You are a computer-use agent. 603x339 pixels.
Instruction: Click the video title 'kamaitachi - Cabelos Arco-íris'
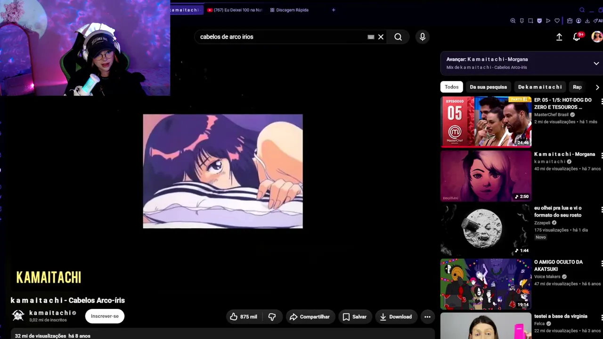coord(68,300)
